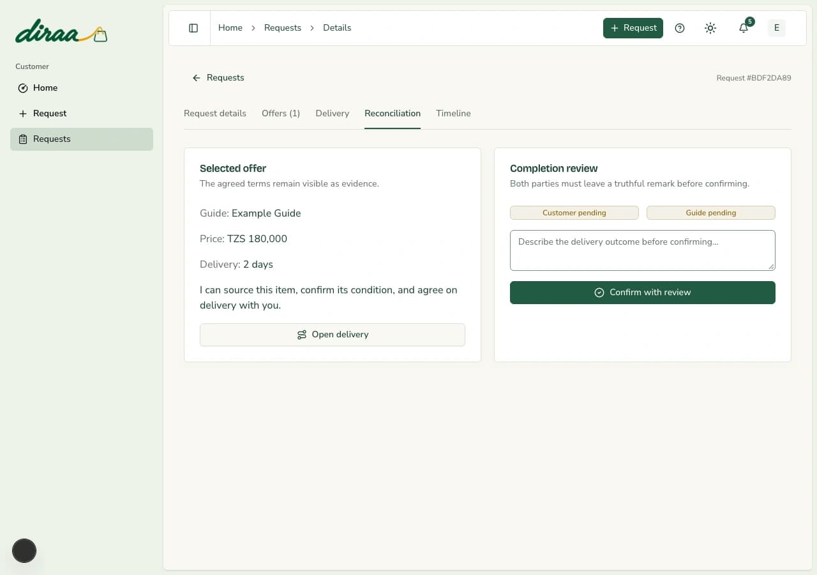The width and height of the screenshot is (817, 575).
Task: Select Requests in the sidebar
Action: (82, 139)
